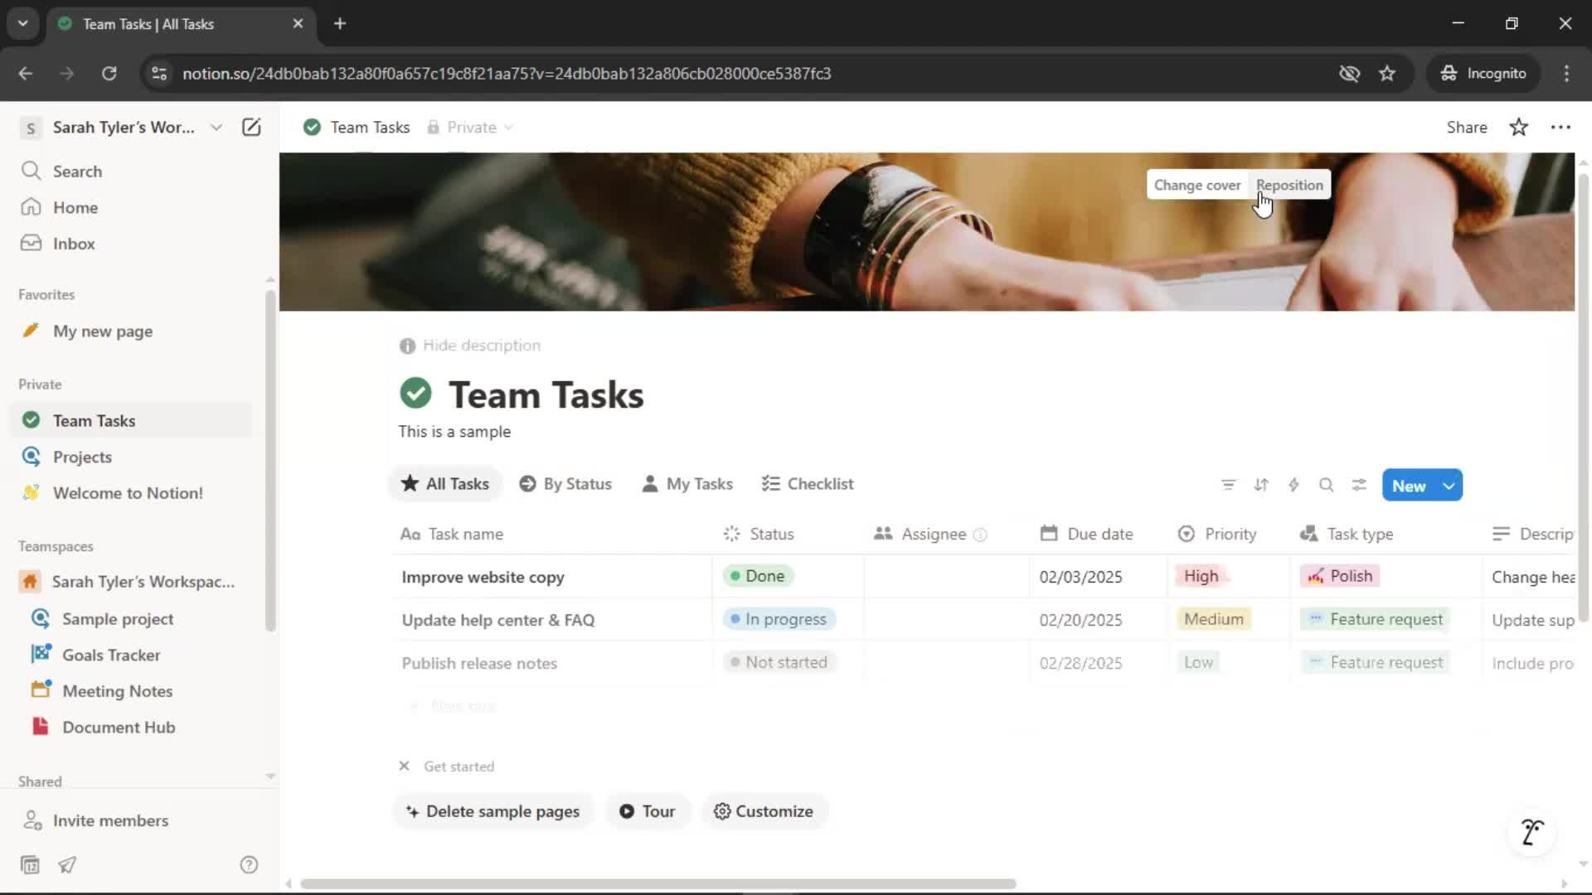This screenshot has width=1592, height=895.
Task: Bookmark this tab with the address bar star
Action: point(1387,73)
